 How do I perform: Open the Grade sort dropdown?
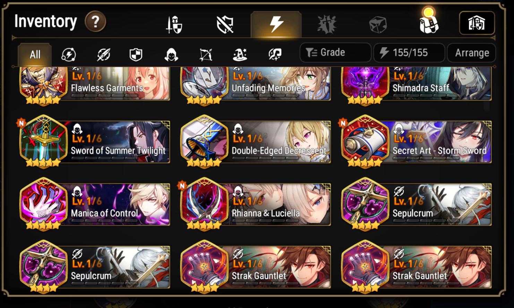coord(335,52)
